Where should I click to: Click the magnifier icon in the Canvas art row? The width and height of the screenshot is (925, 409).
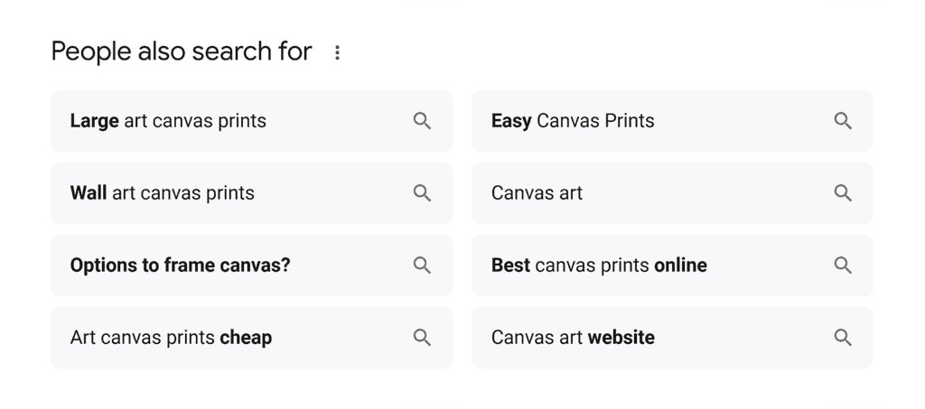click(x=843, y=193)
